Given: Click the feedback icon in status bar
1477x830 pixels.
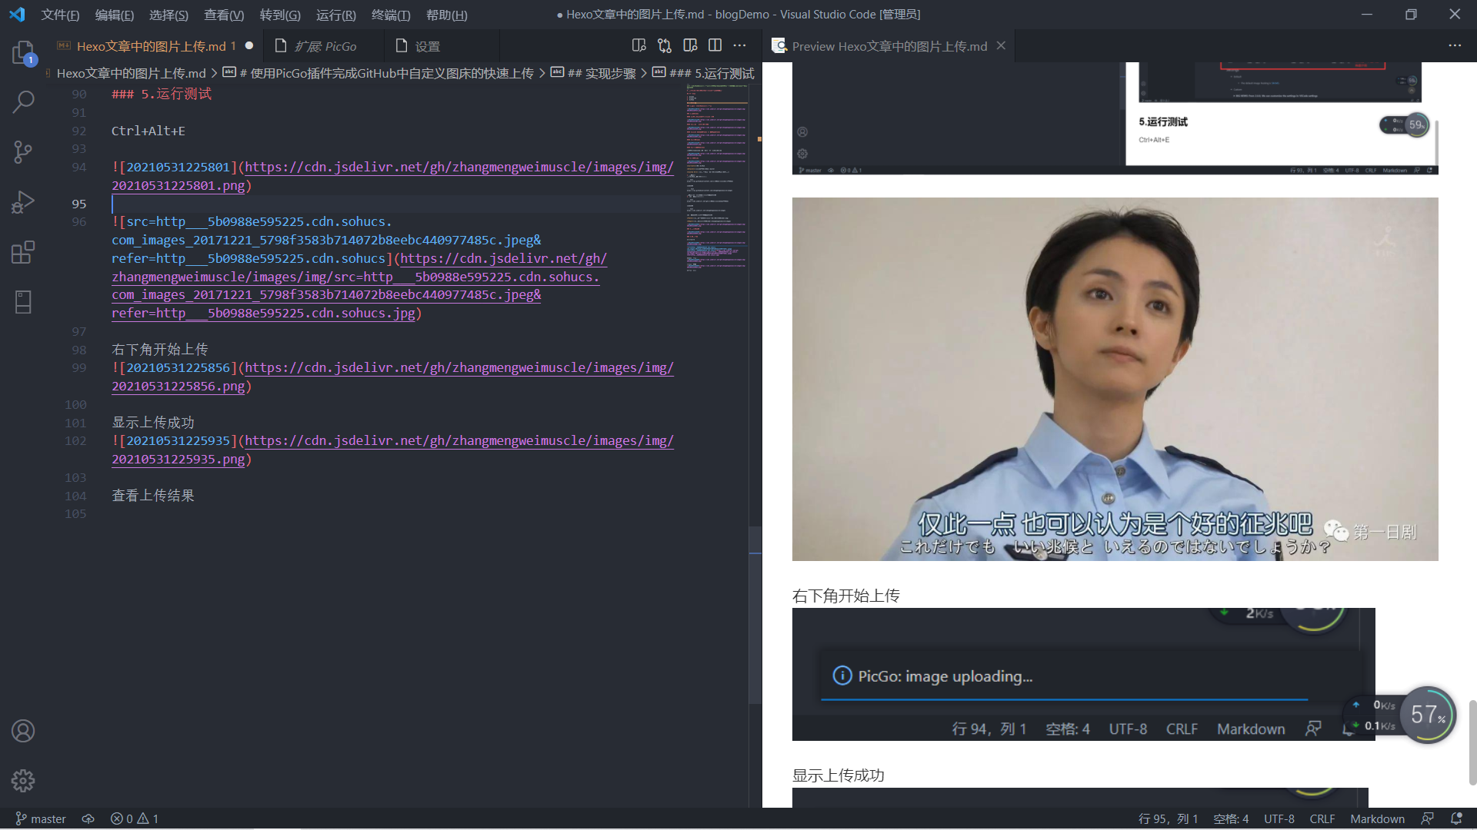Looking at the screenshot, I should (1427, 818).
